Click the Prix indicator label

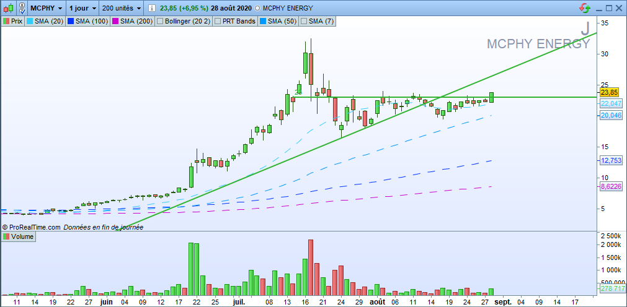coord(13,21)
